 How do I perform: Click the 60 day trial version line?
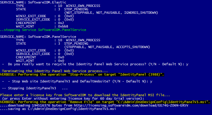pos(73,98)
